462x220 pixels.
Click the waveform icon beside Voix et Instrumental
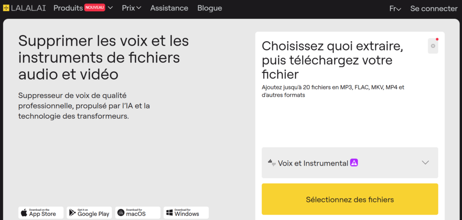[272, 162]
